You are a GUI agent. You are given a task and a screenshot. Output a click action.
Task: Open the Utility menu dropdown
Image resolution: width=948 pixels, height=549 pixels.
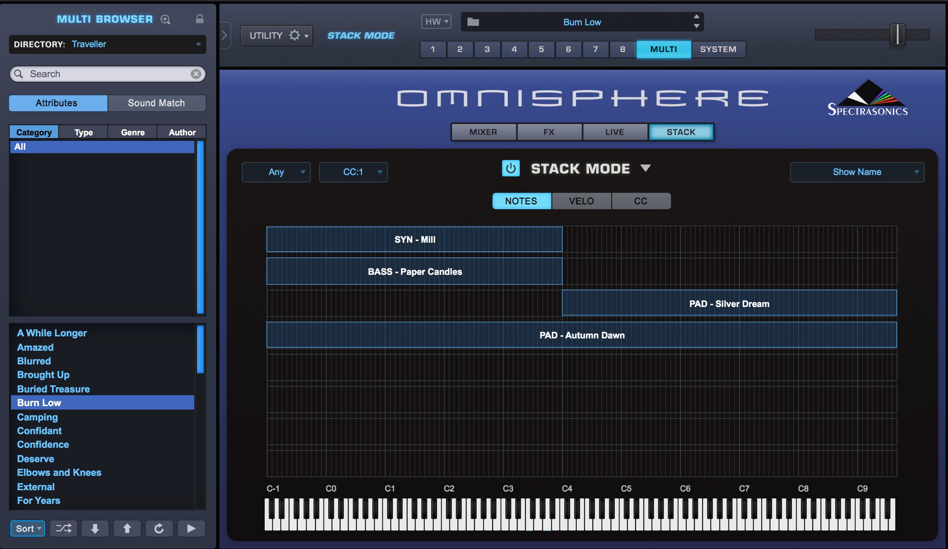pos(276,35)
